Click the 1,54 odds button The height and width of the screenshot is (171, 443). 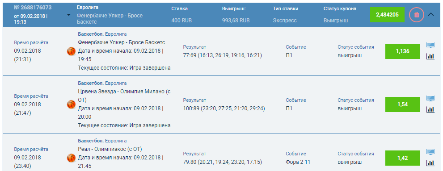[x=402, y=104]
